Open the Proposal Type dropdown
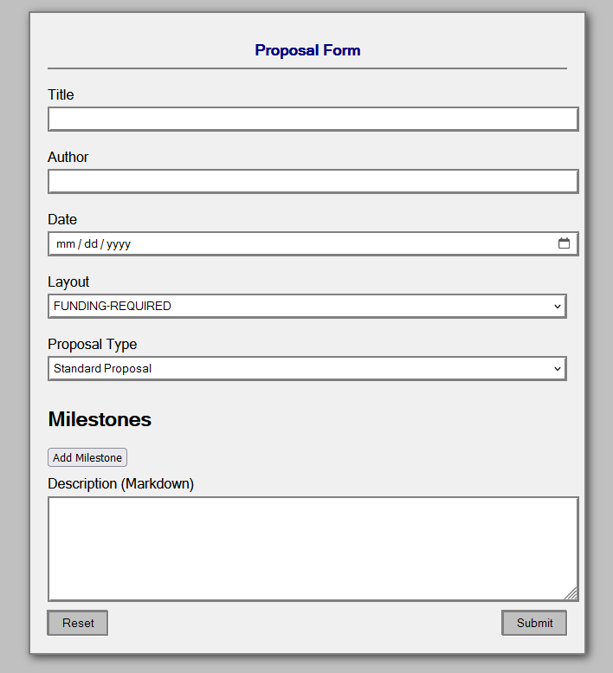 (x=306, y=368)
